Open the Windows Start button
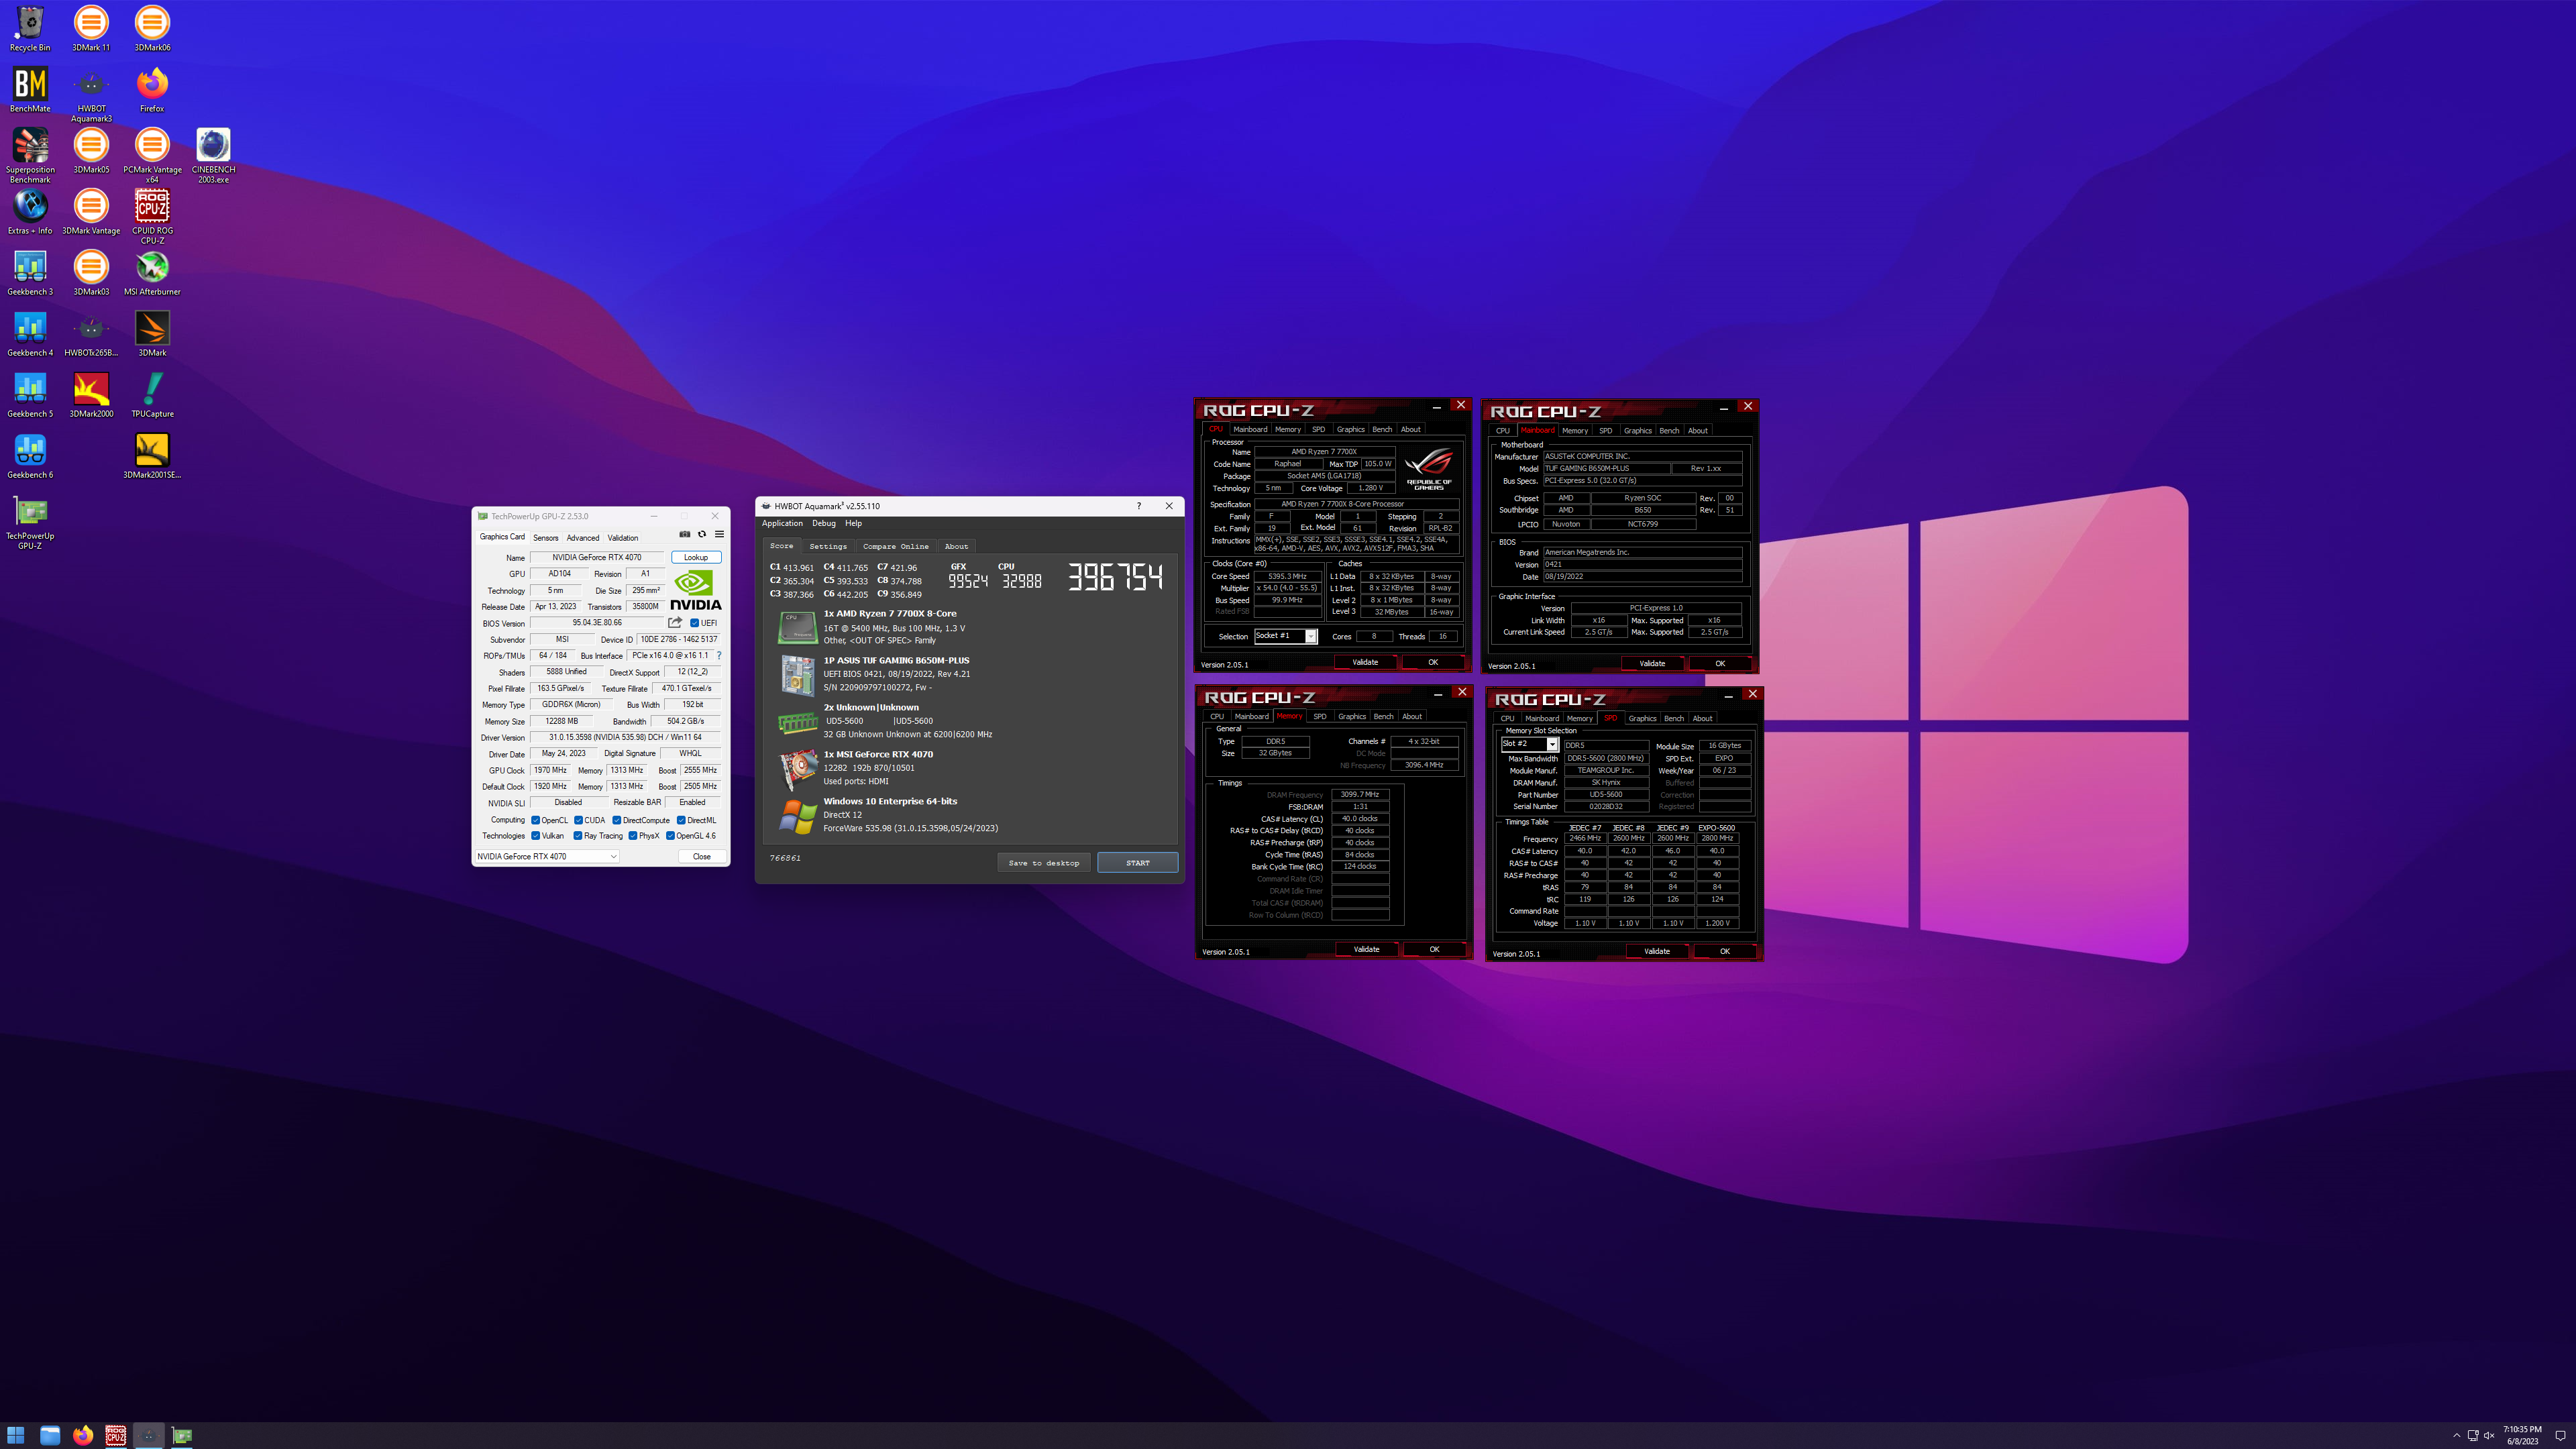 point(16,1435)
